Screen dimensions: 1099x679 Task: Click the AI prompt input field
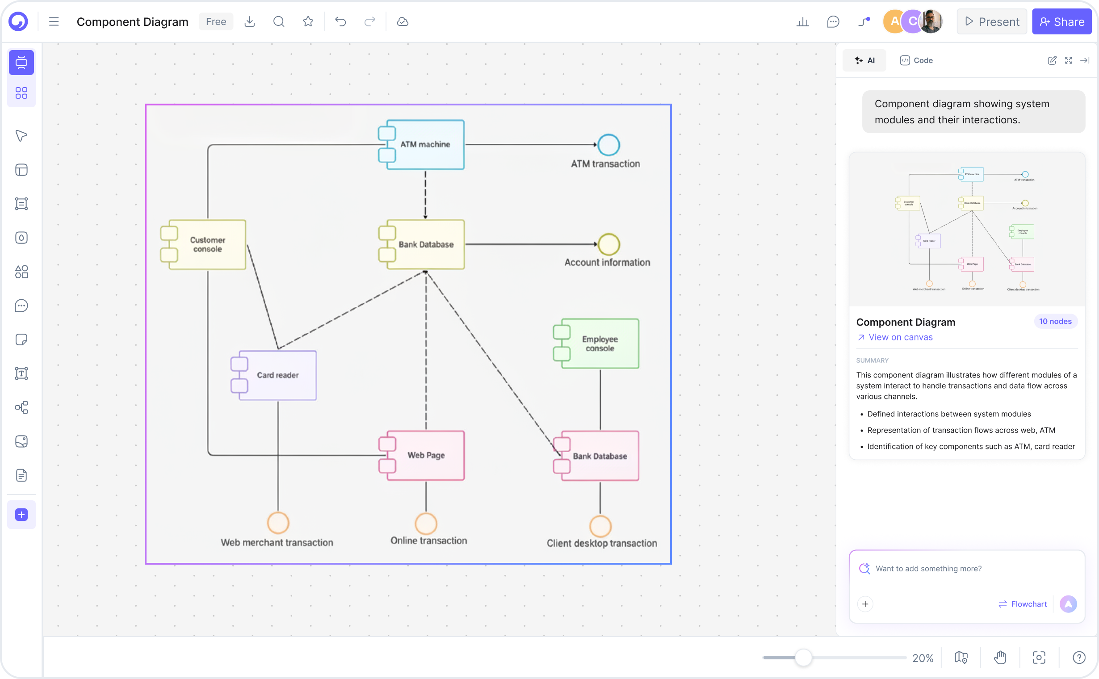(x=967, y=569)
